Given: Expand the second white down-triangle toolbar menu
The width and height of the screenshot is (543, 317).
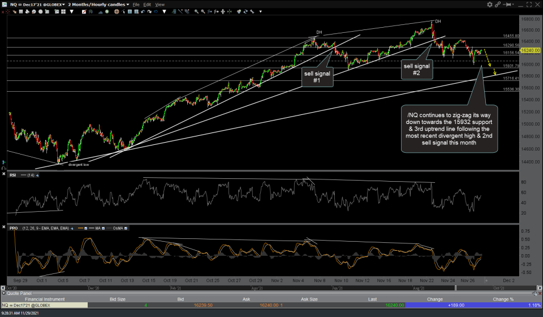Looking at the screenshot, I should coord(164,11).
